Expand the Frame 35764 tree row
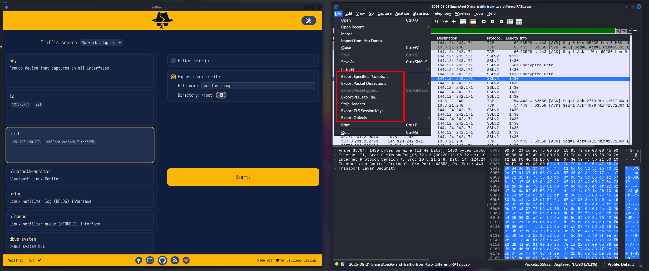The width and height of the screenshot is (649, 271). 335,151
